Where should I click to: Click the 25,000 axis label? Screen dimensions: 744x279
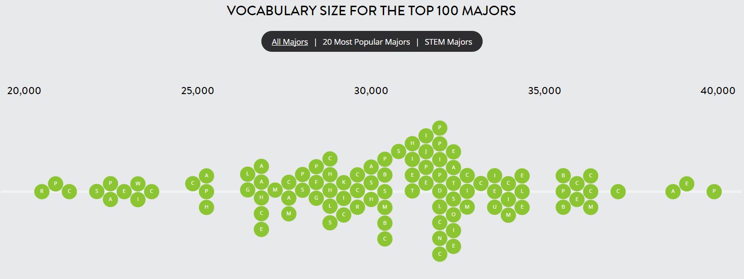point(198,91)
